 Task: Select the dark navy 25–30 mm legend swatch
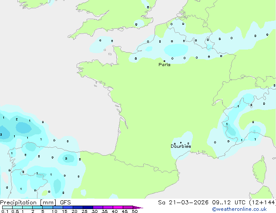tap(88, 207)
